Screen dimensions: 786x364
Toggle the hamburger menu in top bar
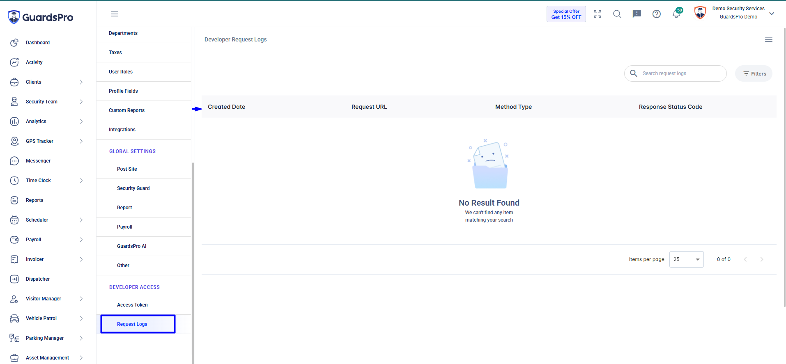(x=115, y=14)
